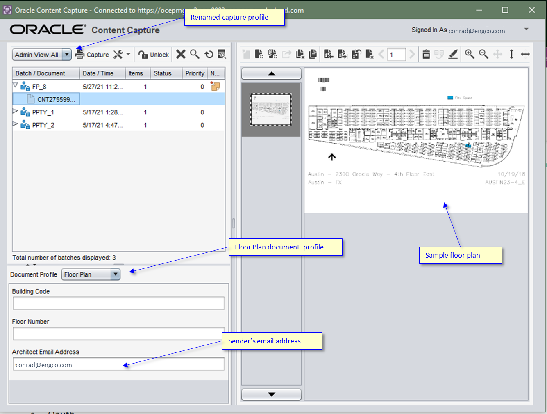
Task: Open the Document Profile dropdown showing Floor Plan
Action: tap(115, 274)
